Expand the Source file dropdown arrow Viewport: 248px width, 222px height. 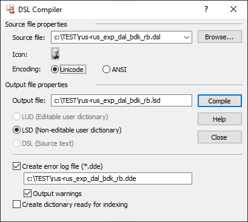click(x=187, y=38)
